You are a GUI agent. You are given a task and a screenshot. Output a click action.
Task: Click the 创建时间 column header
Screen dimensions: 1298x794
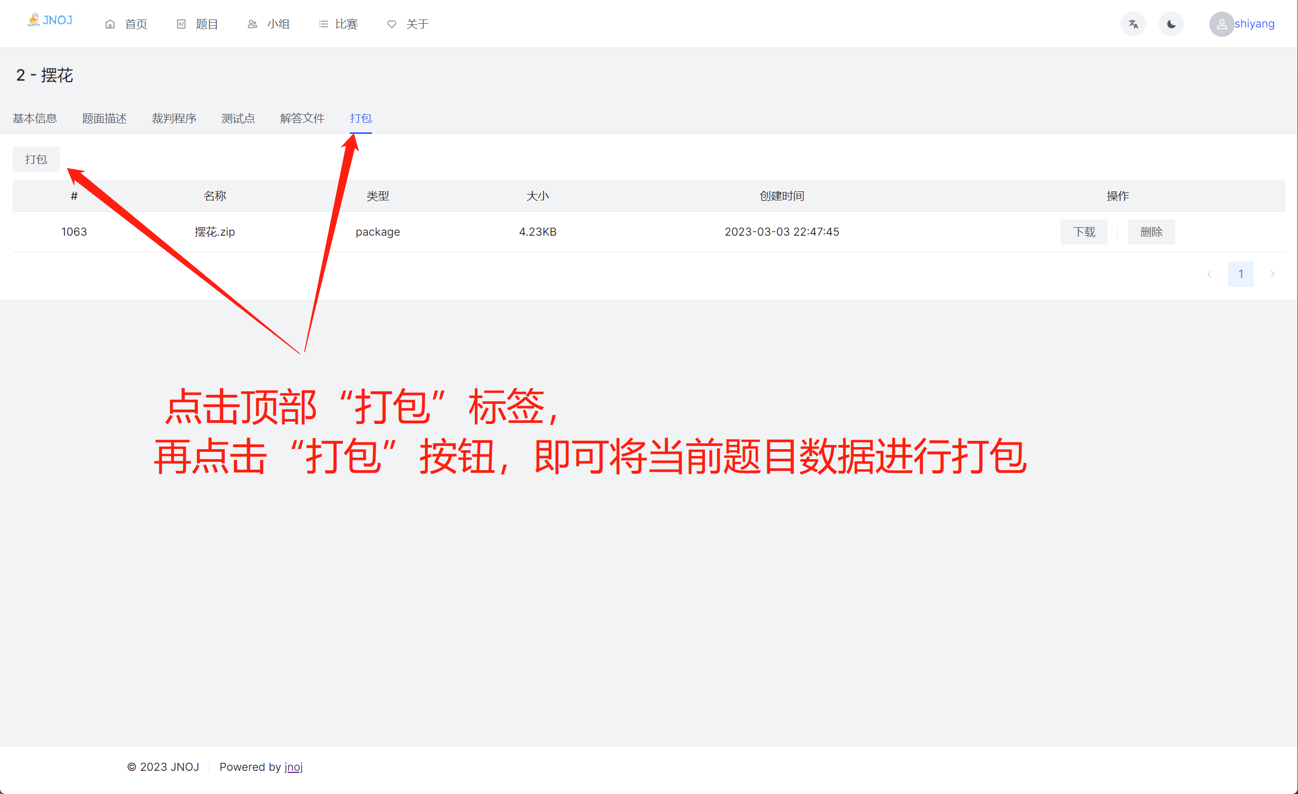point(782,196)
